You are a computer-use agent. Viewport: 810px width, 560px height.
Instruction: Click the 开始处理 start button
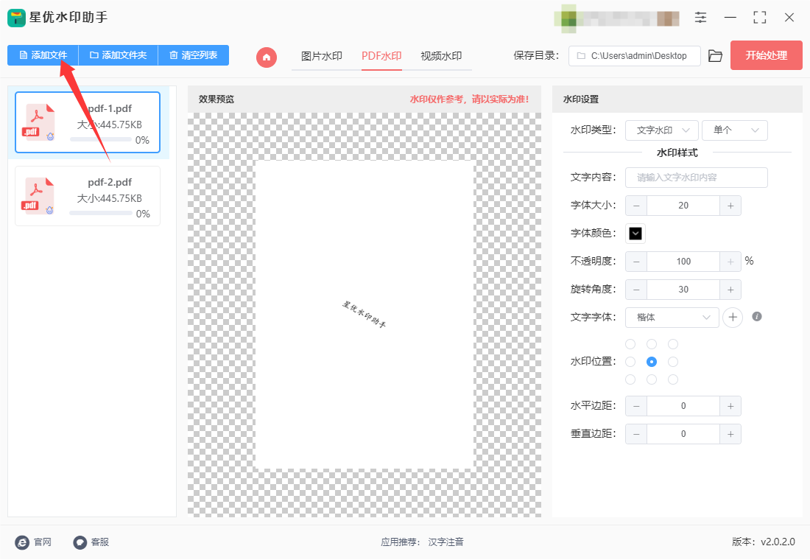(x=766, y=55)
